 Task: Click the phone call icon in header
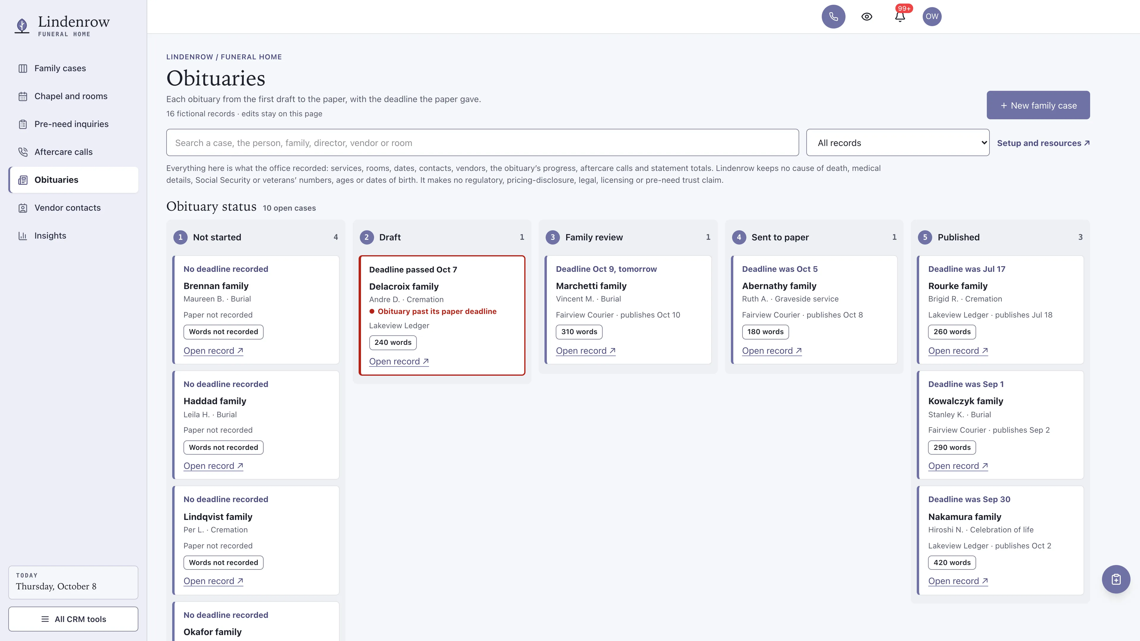(x=833, y=17)
